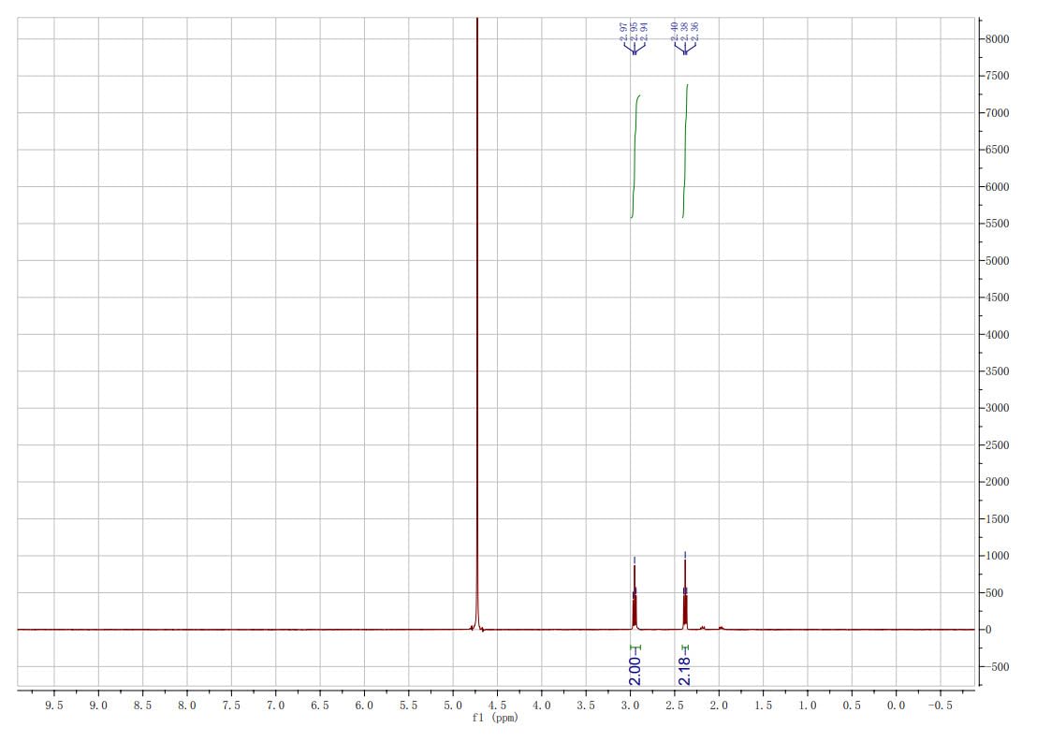
Task: Click the peak label 2.36 at top
Action: pyautogui.click(x=695, y=30)
